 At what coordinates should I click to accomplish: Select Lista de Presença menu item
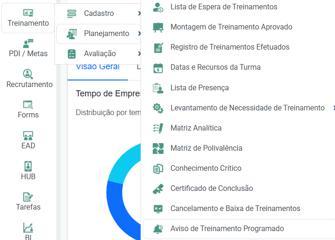(x=200, y=88)
